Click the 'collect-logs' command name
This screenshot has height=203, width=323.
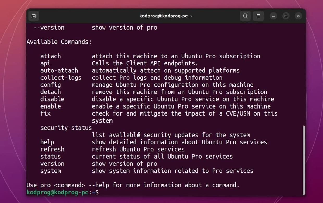pos(61,78)
